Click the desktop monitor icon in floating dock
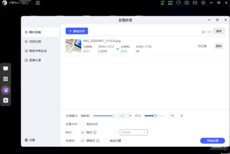 [6, 69]
